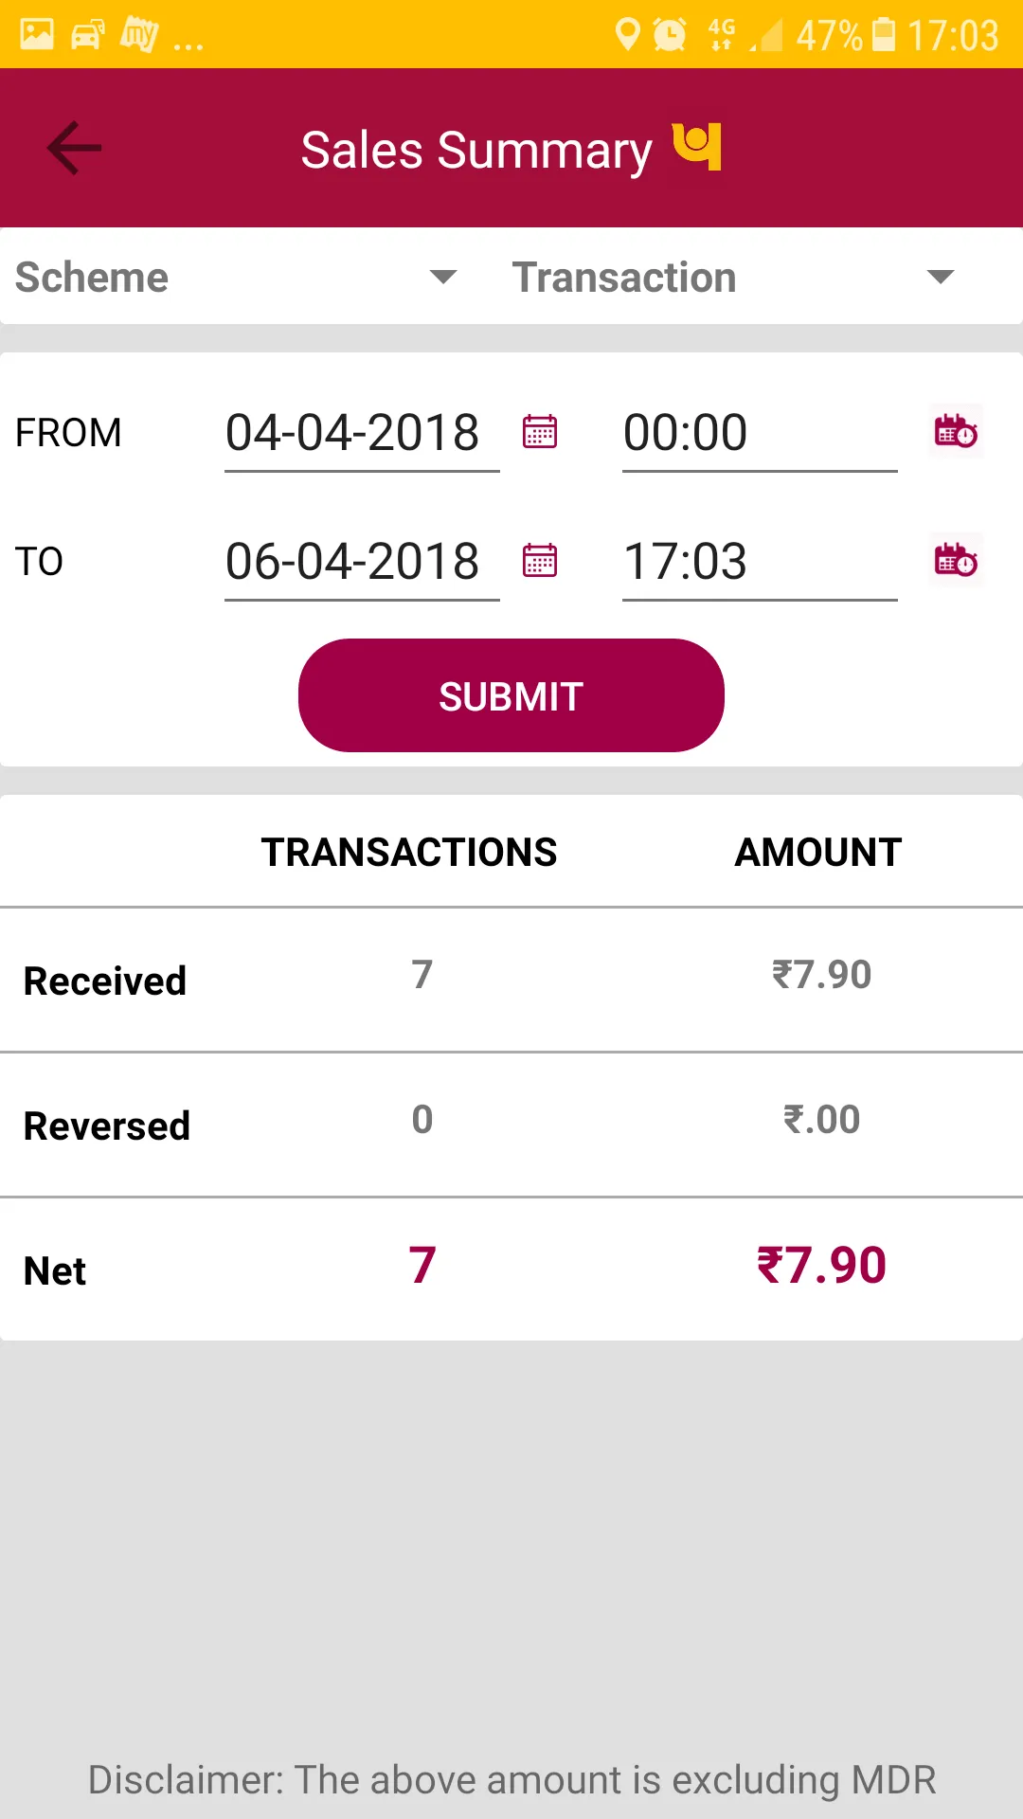Tap the Reversed transactions row
The width and height of the screenshot is (1023, 1819).
click(511, 1125)
